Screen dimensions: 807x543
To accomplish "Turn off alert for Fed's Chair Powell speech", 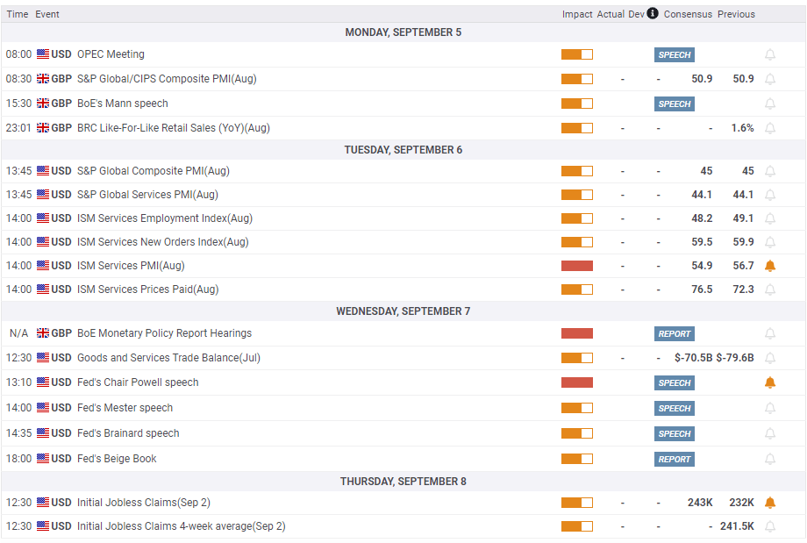I will pyautogui.click(x=770, y=382).
